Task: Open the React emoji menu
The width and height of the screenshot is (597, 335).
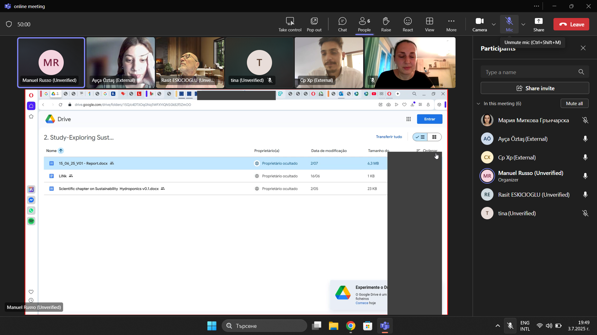Action: coord(408,24)
